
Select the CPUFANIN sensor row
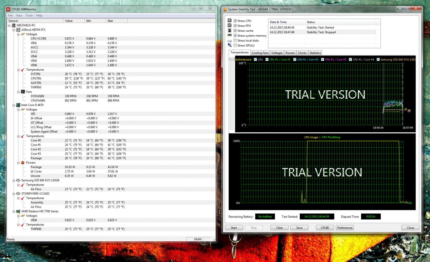point(110,100)
